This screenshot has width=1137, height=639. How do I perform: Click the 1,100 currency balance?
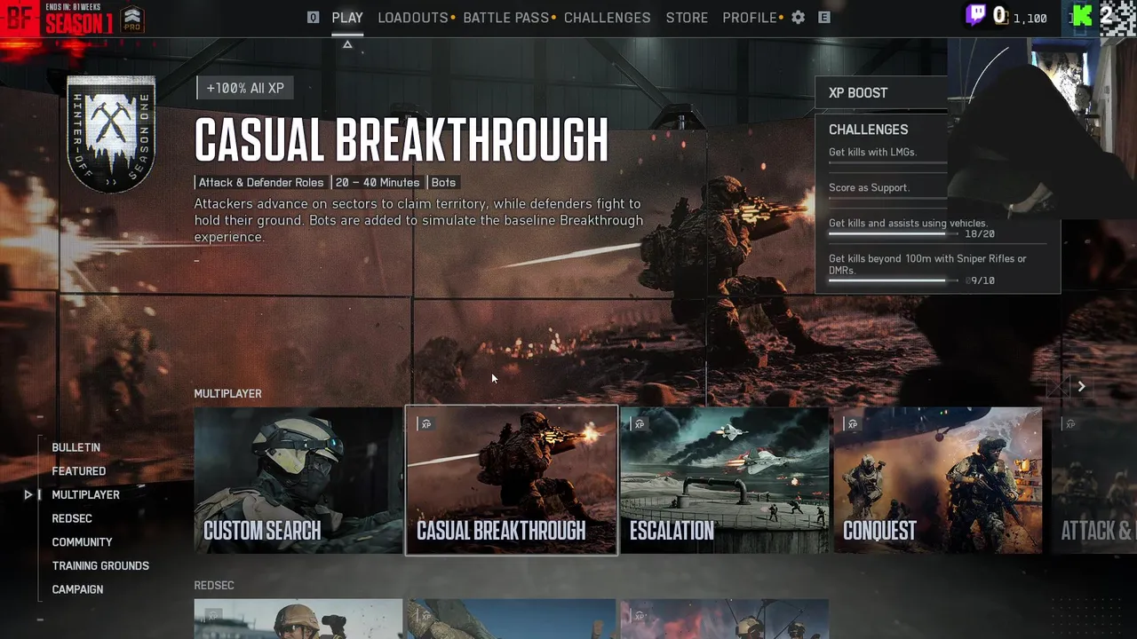(1030, 18)
